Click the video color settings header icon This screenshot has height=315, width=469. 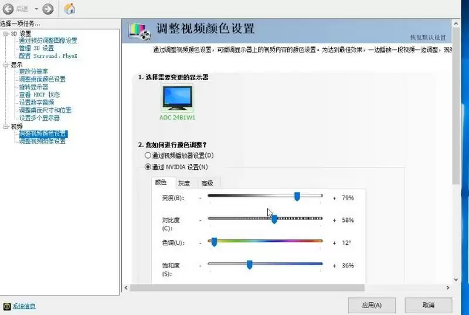139,32
